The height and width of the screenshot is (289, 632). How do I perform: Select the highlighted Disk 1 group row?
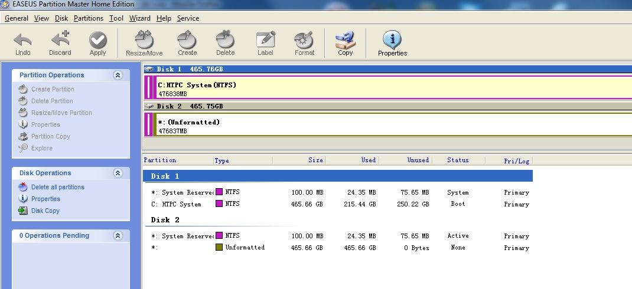[338, 176]
